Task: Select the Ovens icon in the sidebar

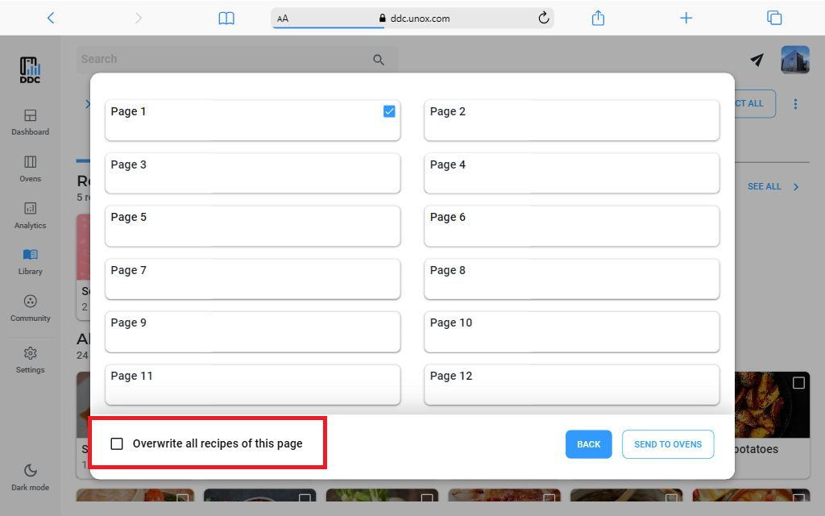Action: point(30,169)
